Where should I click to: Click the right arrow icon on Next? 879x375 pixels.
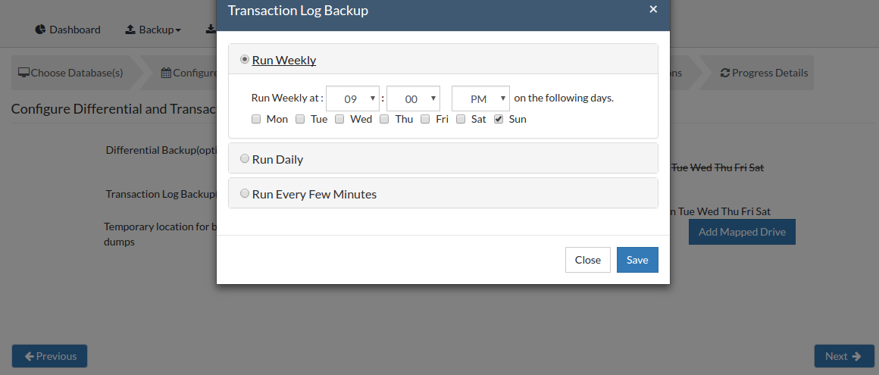[856, 356]
